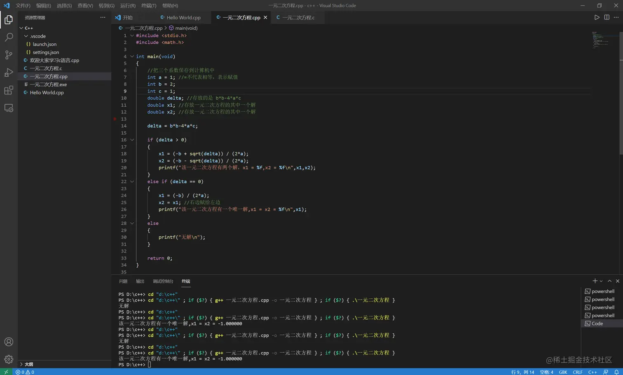
Task: Open the new terminal launch profile dropdown
Action: (x=601, y=281)
